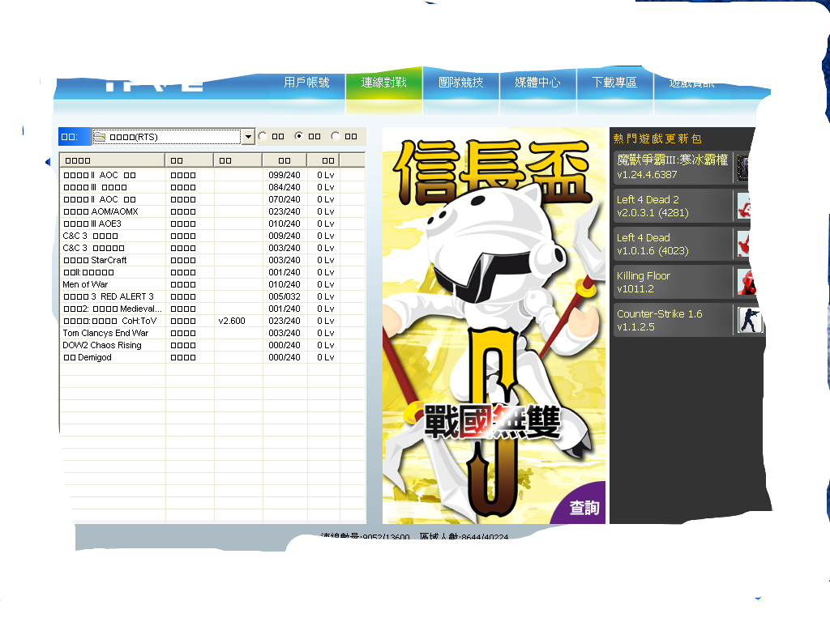The height and width of the screenshot is (622, 830).
Task: Select the Demigod room row
Action: [213, 357]
